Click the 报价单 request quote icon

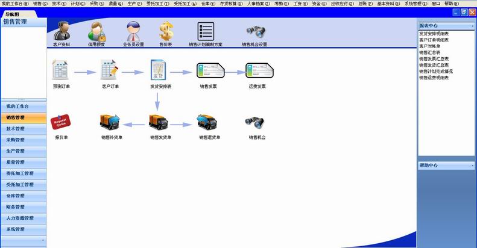click(61, 122)
